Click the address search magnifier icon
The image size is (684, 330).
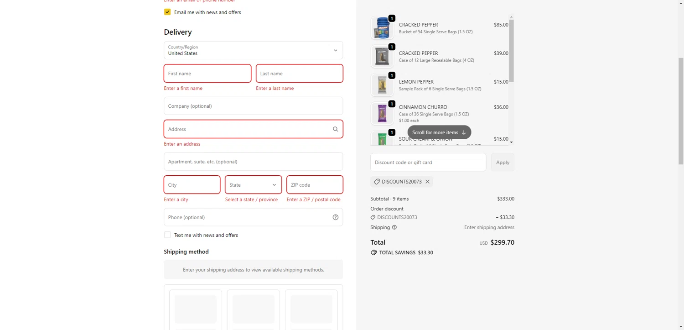pos(335,129)
